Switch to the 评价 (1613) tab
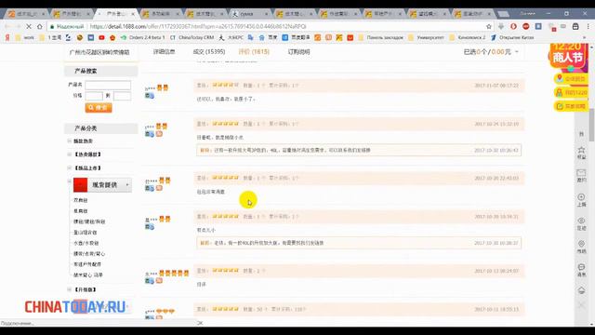 point(254,52)
